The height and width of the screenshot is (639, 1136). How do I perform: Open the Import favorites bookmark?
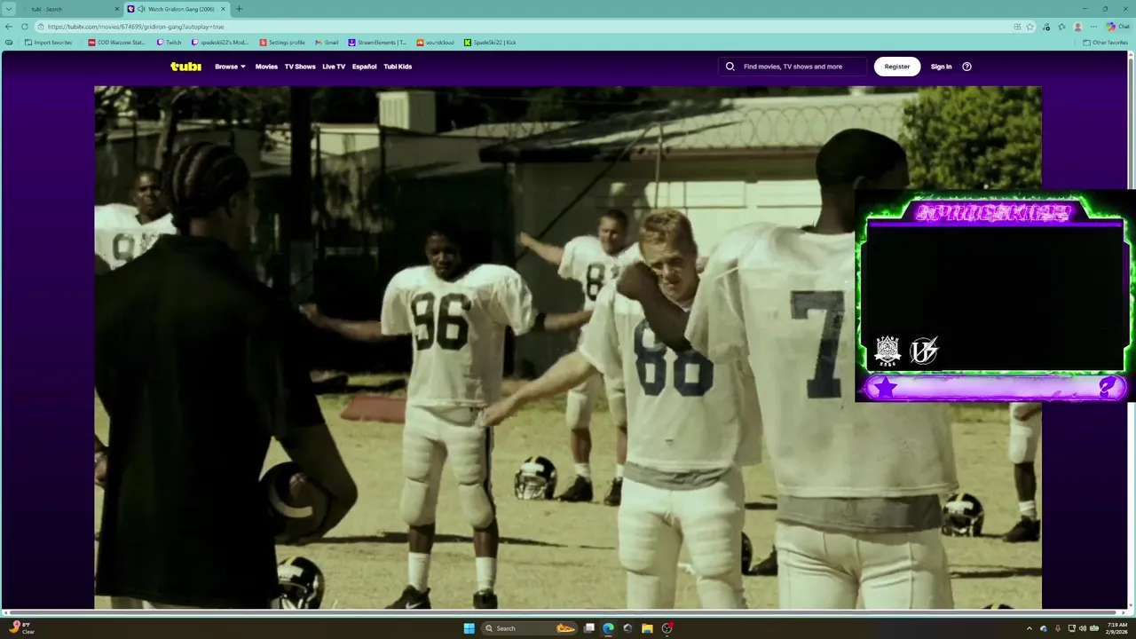[48, 43]
